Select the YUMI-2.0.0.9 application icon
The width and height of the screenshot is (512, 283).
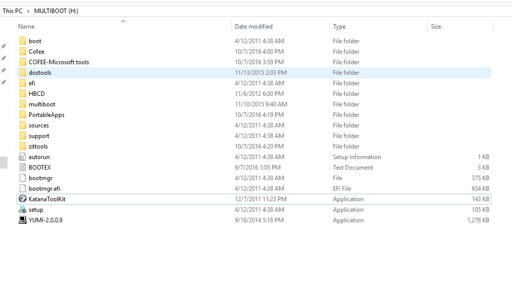(23, 220)
